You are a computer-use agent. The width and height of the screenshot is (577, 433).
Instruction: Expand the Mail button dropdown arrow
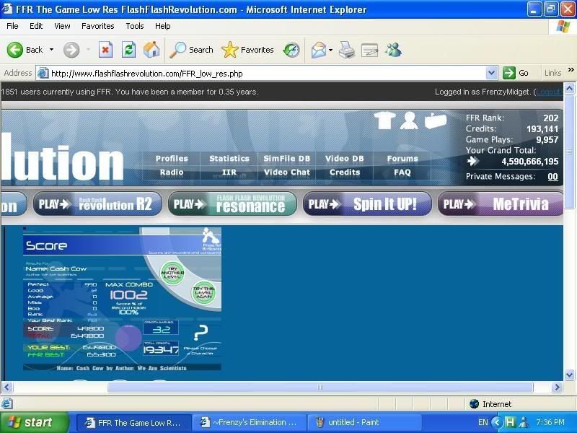coord(330,50)
